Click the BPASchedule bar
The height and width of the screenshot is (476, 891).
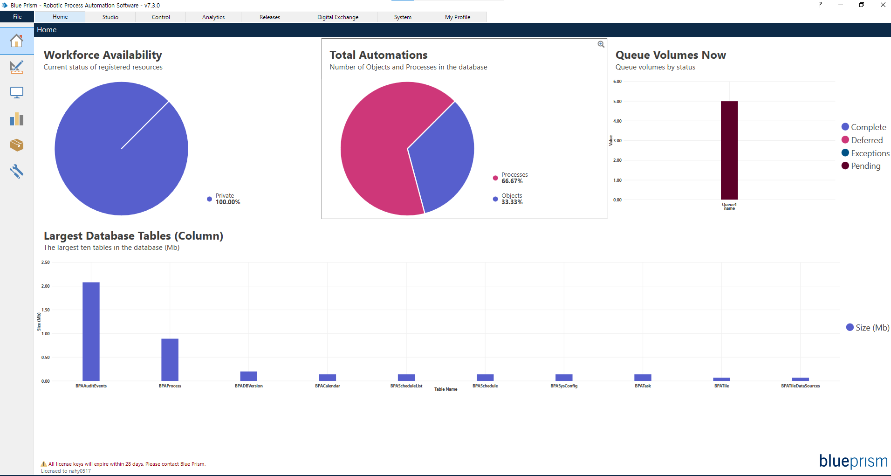(485, 378)
